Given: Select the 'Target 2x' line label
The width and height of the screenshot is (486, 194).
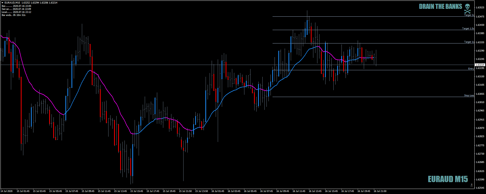Looking at the screenshot, I should [469, 15].
